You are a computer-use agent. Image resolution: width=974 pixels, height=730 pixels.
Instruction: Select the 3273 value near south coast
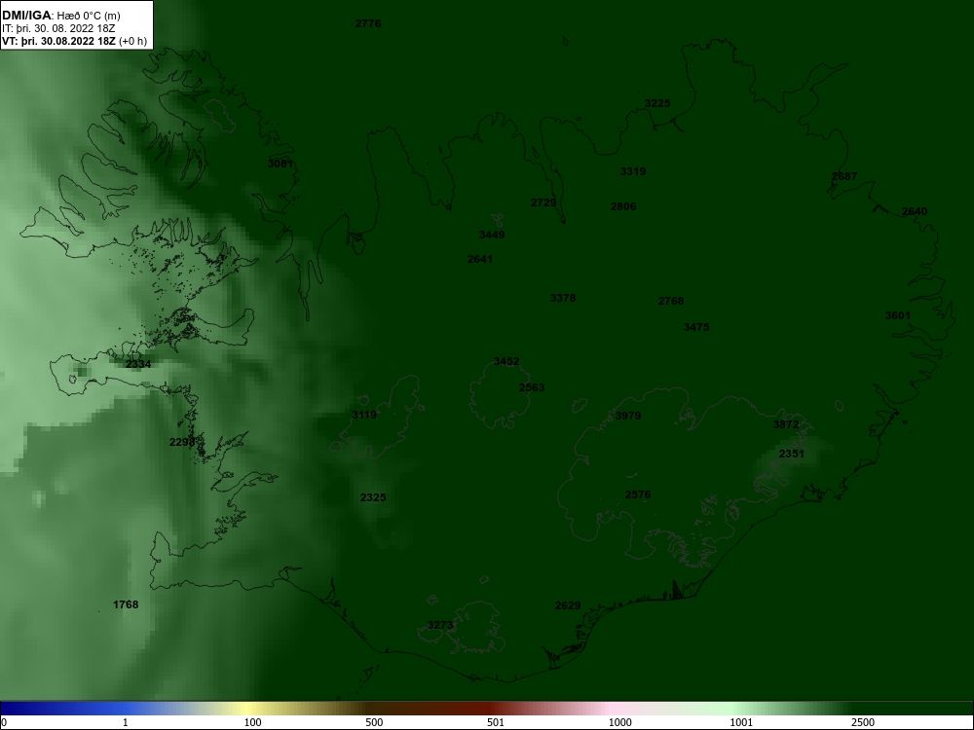[440, 625]
